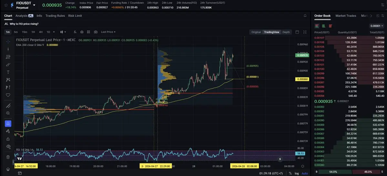Switch chart to Depth view
Viewport: 387px width, 176px height.
(x=286, y=32)
